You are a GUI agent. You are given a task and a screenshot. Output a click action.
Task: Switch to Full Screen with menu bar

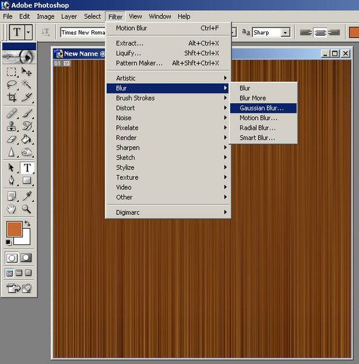(19, 273)
